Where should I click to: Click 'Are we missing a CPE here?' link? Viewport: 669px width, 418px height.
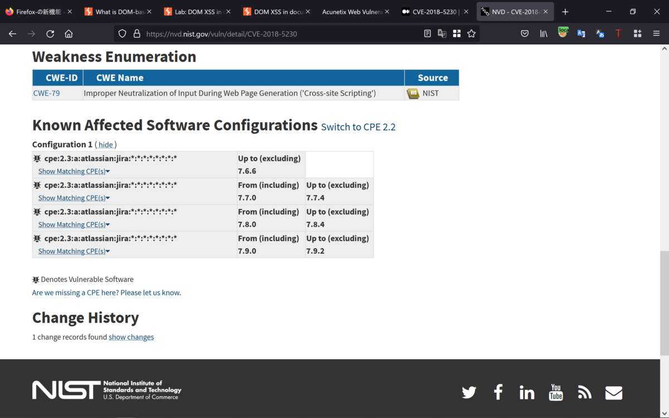(x=106, y=293)
